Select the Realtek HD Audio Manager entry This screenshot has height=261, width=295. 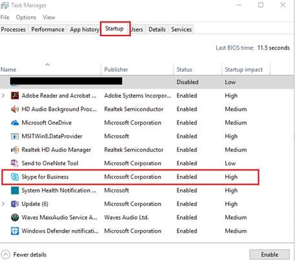[56, 150]
